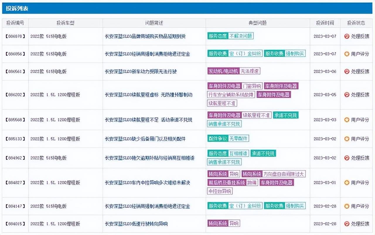
Task: Select 定(订)金纠纷 tag in row 884147
Action: click(245, 205)
